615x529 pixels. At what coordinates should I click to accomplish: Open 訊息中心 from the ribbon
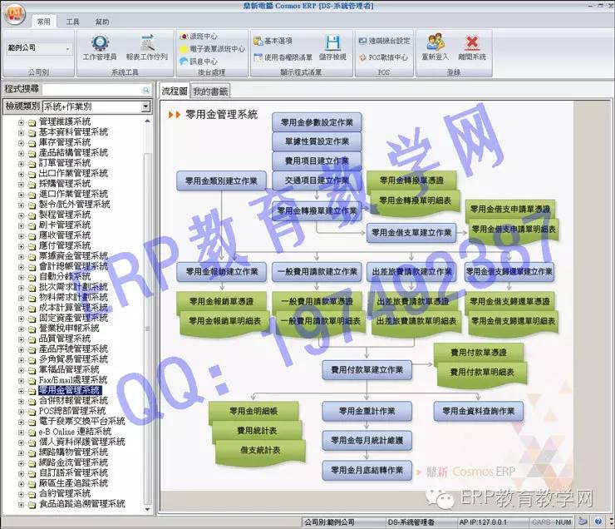point(199,62)
